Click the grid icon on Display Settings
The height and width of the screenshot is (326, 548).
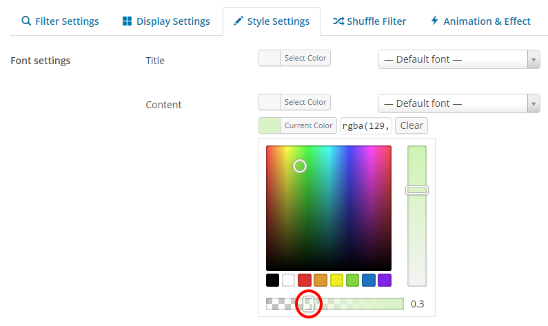point(127,21)
